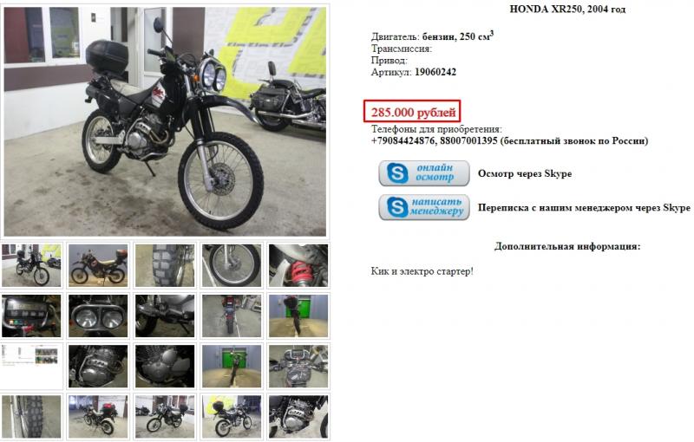Click the 285.000 рублей price box
694x442 pixels.
pyautogui.click(x=413, y=112)
